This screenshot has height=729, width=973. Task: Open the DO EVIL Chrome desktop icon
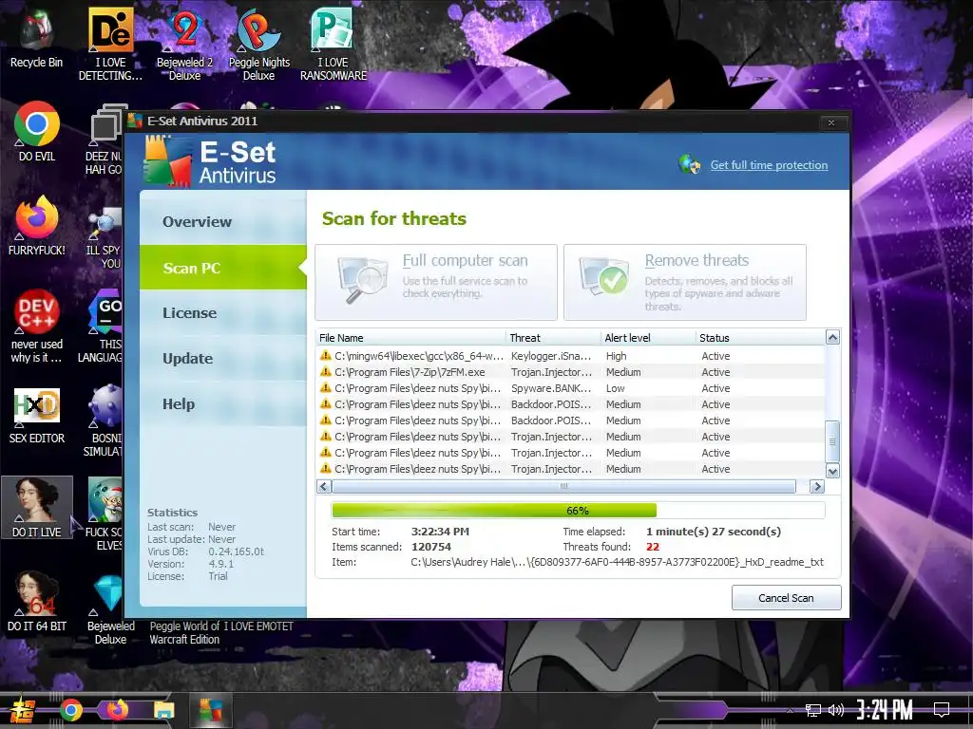tap(37, 131)
